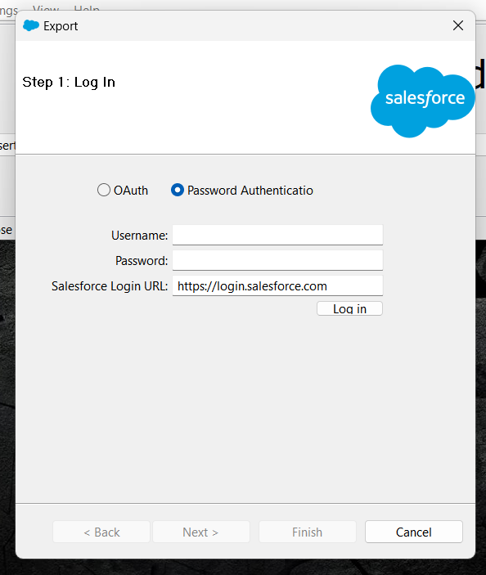This screenshot has width=486, height=575.
Task: Close the Export dialog window
Action: click(x=458, y=25)
